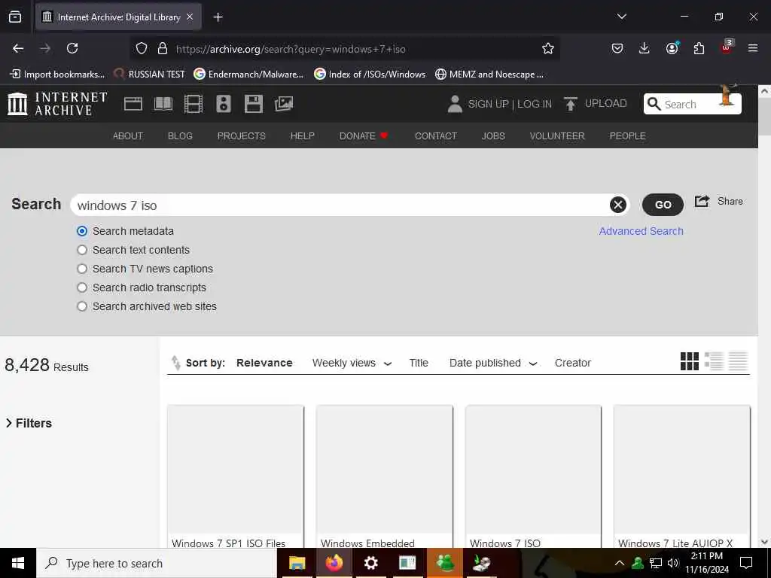Open Windows Start menu
This screenshot has height=578, width=771.
tap(18, 563)
